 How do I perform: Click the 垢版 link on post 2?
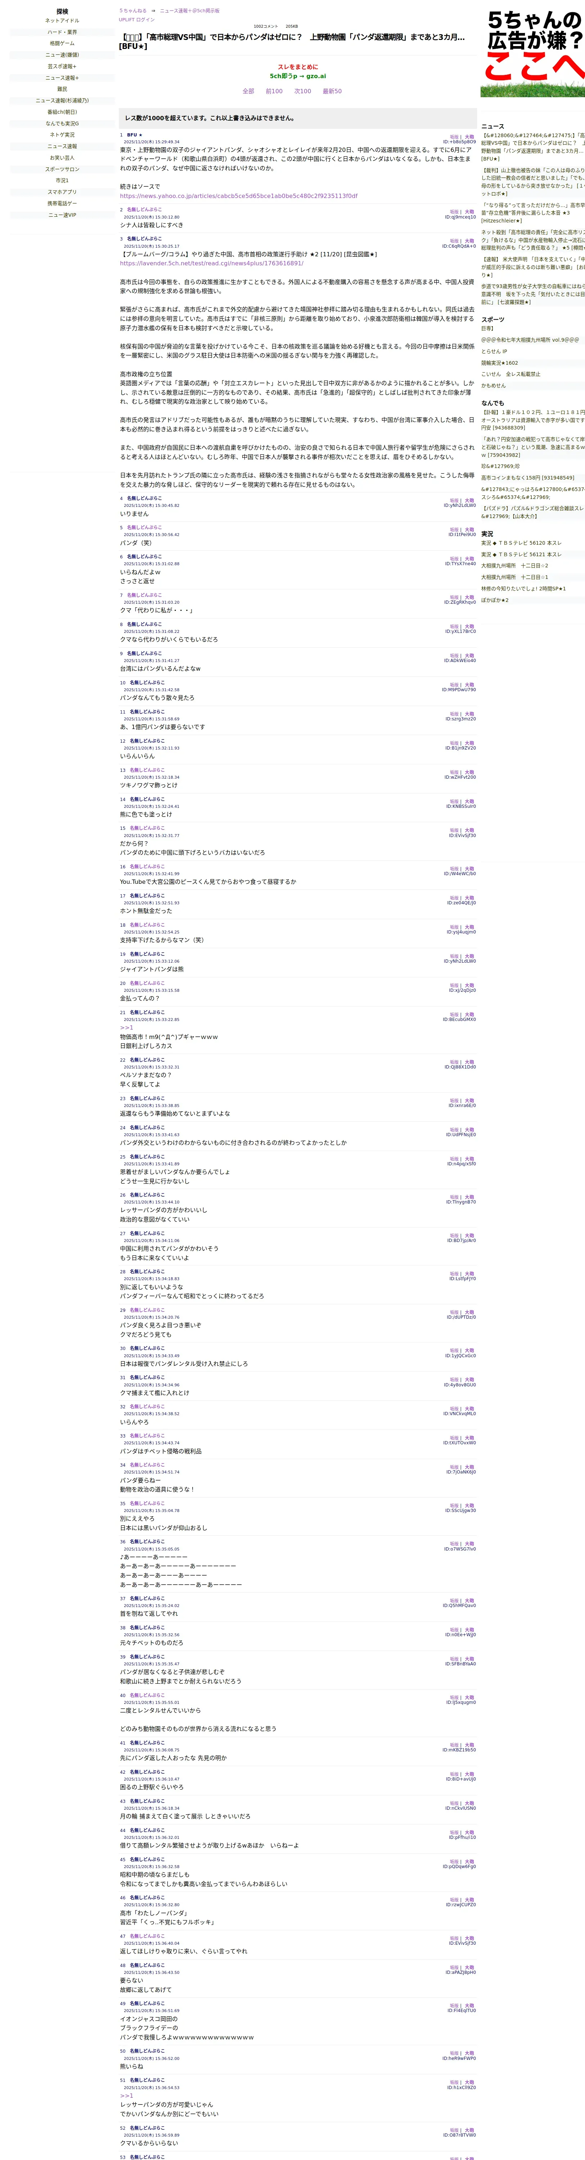point(454,212)
